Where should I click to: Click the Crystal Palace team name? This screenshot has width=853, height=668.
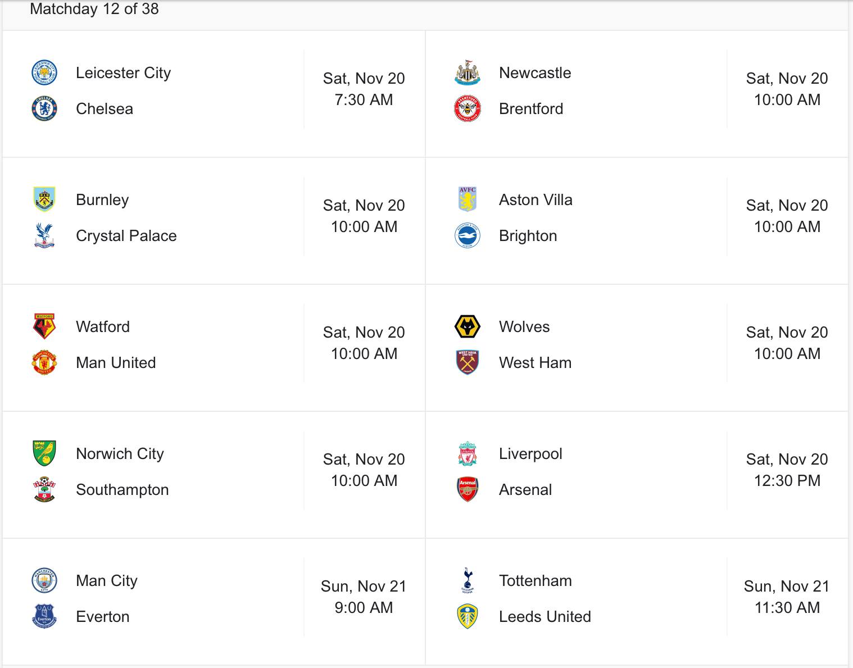(x=126, y=236)
